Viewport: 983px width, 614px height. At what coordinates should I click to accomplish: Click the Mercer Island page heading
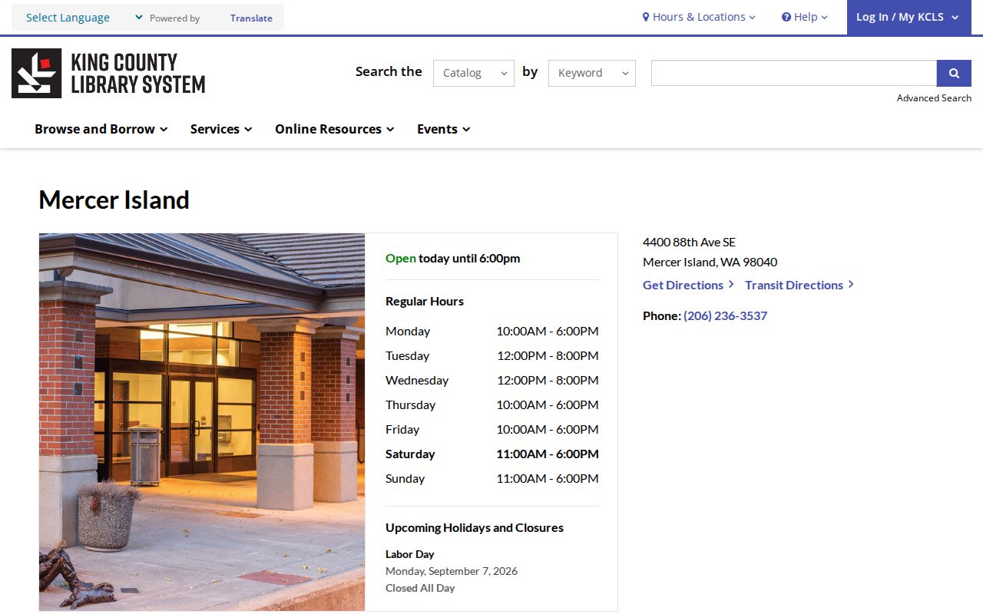pyautogui.click(x=114, y=200)
